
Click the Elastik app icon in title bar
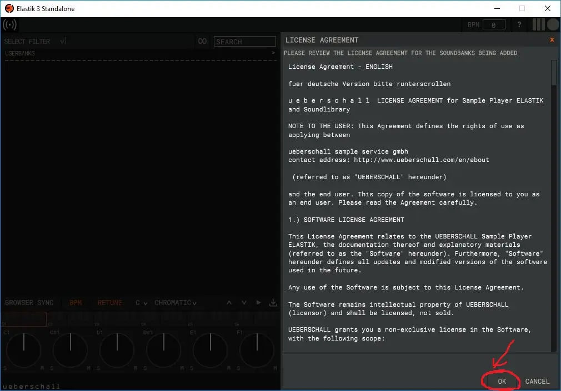[9, 8]
